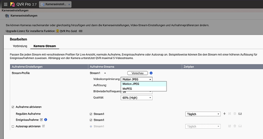Select the Kamera-Stream tab
The image size is (263, 139).
coord(45,46)
